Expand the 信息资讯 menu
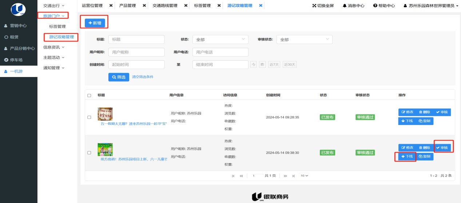This screenshot has width=461, height=203. click(x=53, y=47)
